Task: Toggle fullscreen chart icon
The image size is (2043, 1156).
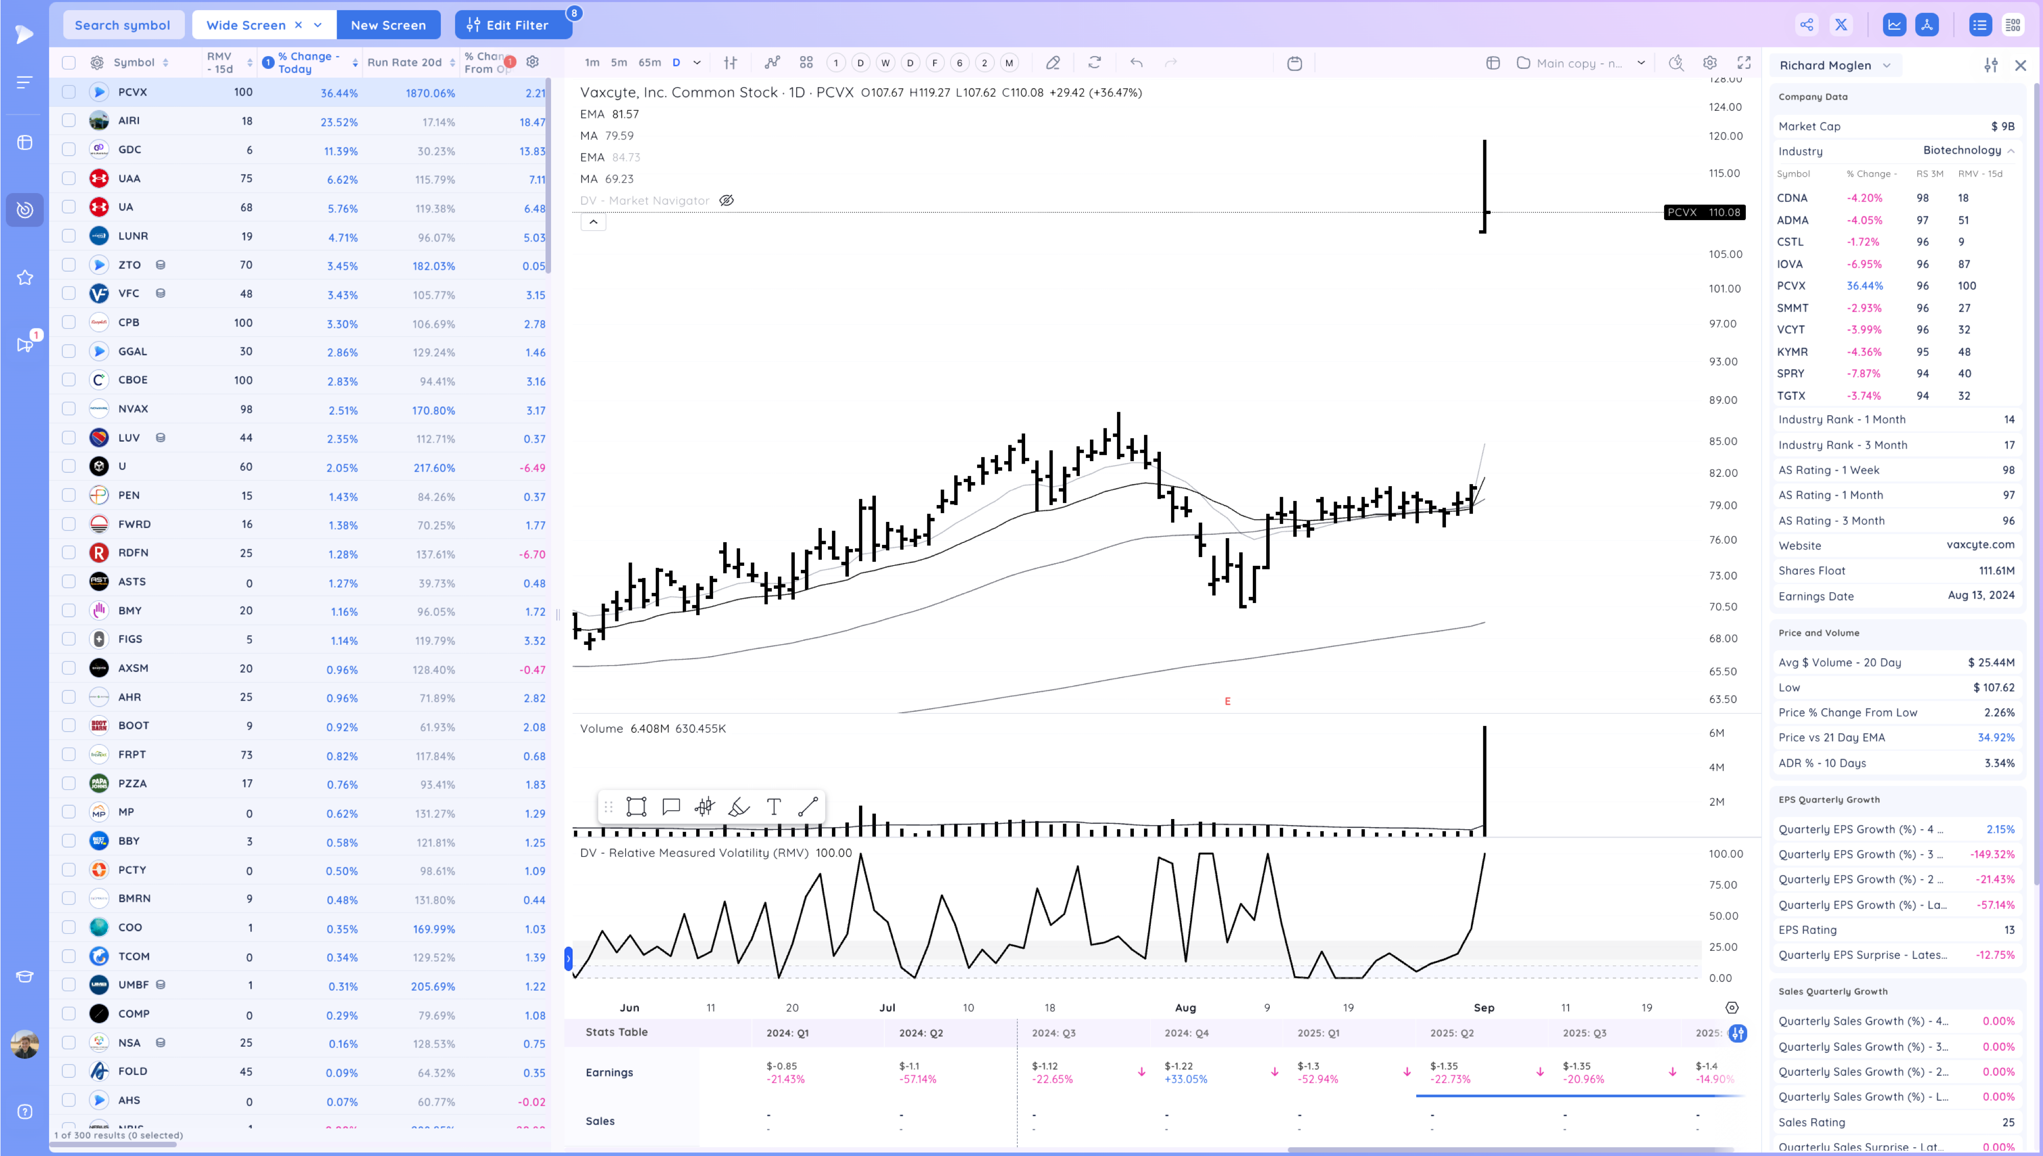Action: 1744,63
